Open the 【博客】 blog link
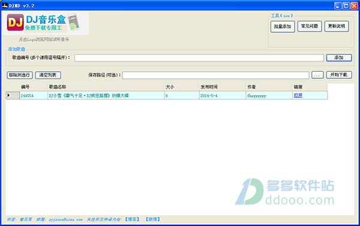This screenshot has width=360, height=226. (132, 219)
